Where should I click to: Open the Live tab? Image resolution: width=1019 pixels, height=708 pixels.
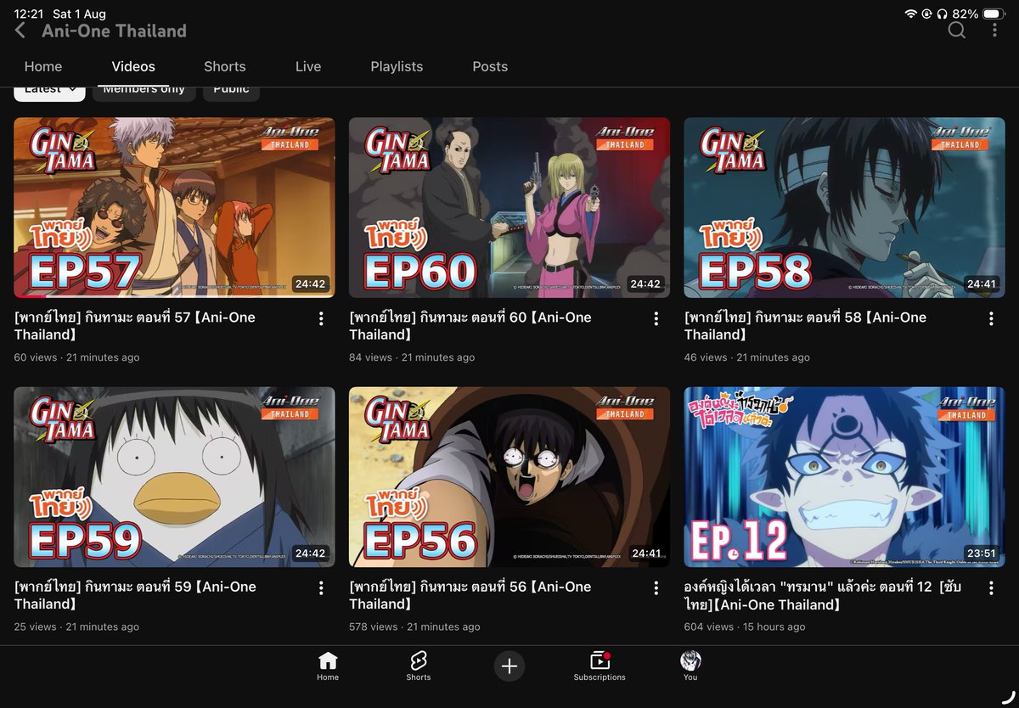pyautogui.click(x=308, y=66)
